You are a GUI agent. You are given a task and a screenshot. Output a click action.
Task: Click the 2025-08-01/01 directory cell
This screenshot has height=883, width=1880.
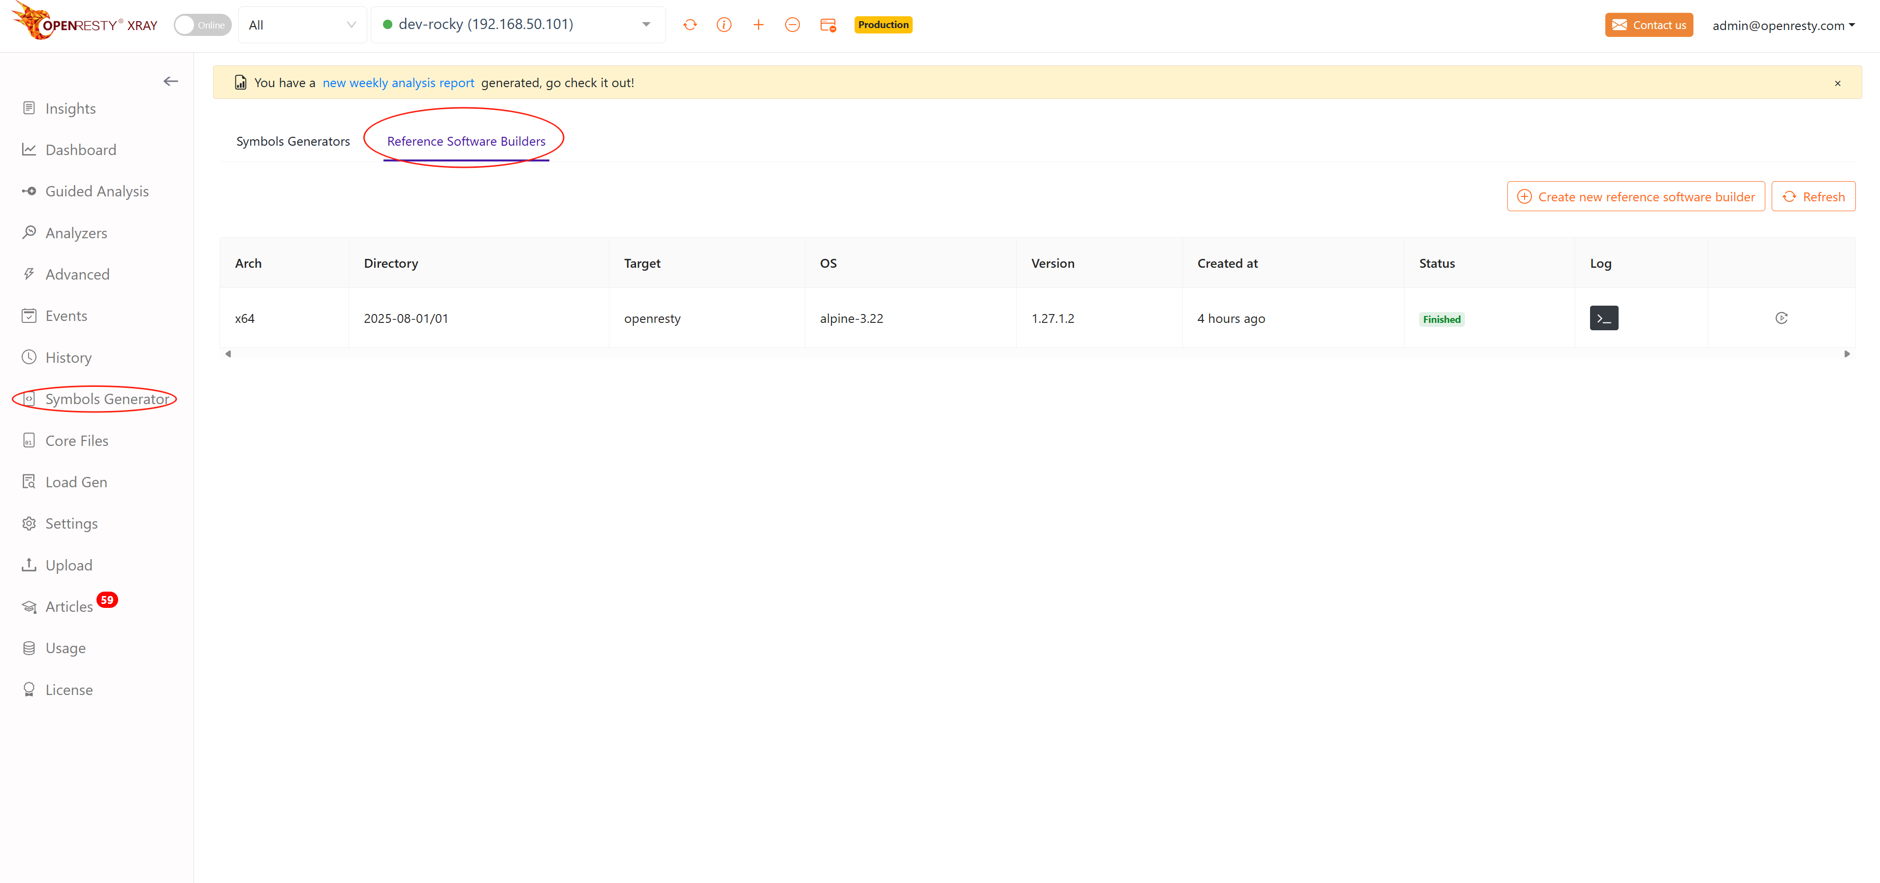click(x=479, y=318)
